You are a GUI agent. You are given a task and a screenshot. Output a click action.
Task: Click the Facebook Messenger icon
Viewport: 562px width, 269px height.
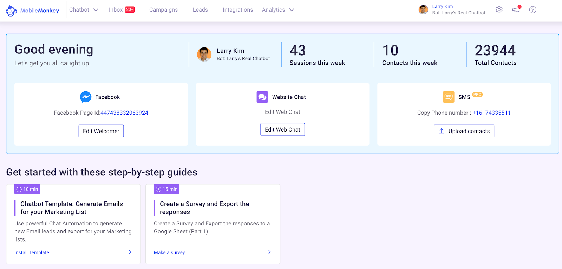coord(86,97)
